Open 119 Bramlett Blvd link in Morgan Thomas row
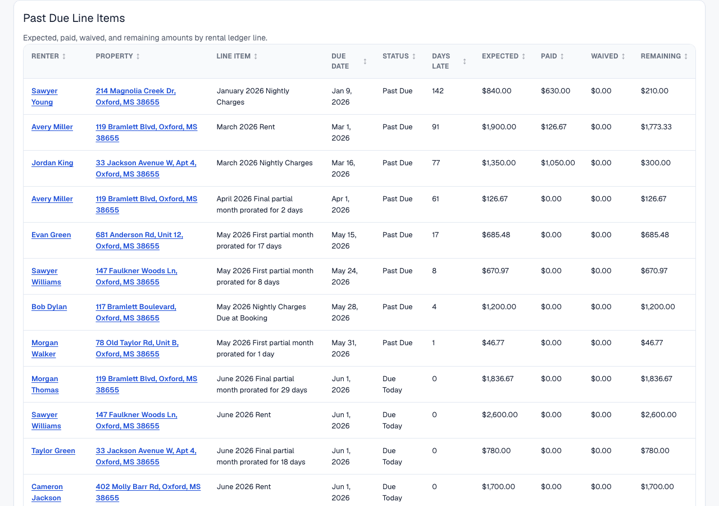This screenshot has height=506, width=719. click(147, 384)
